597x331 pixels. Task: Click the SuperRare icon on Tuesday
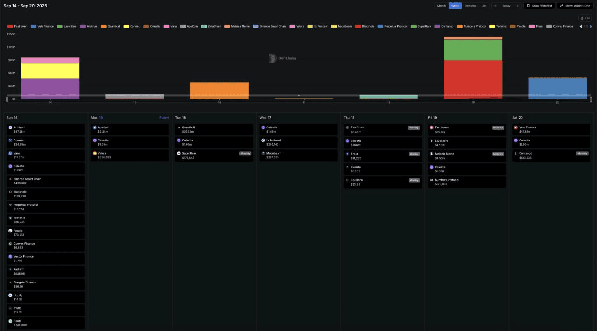[x=179, y=153]
